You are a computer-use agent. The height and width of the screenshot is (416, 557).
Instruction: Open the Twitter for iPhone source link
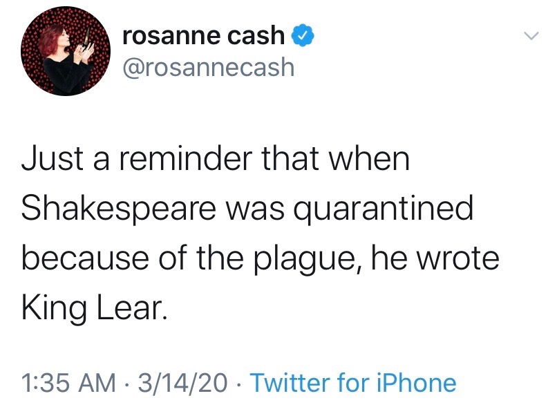[x=352, y=382]
